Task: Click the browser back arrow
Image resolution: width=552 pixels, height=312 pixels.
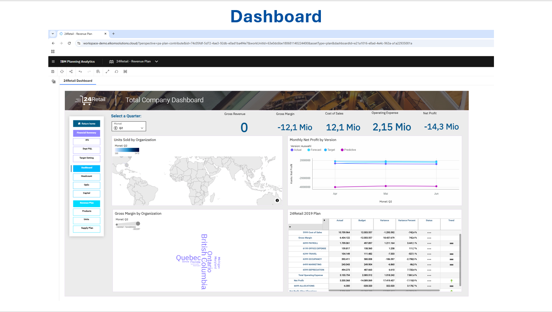Action: (53, 43)
